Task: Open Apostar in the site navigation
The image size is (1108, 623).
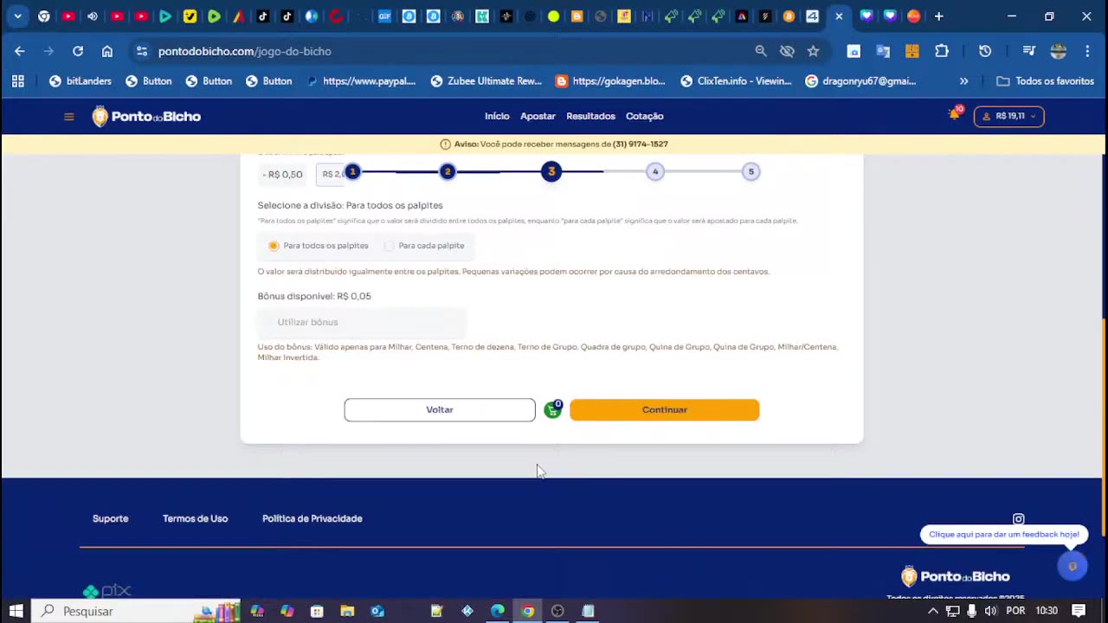Action: (x=538, y=116)
